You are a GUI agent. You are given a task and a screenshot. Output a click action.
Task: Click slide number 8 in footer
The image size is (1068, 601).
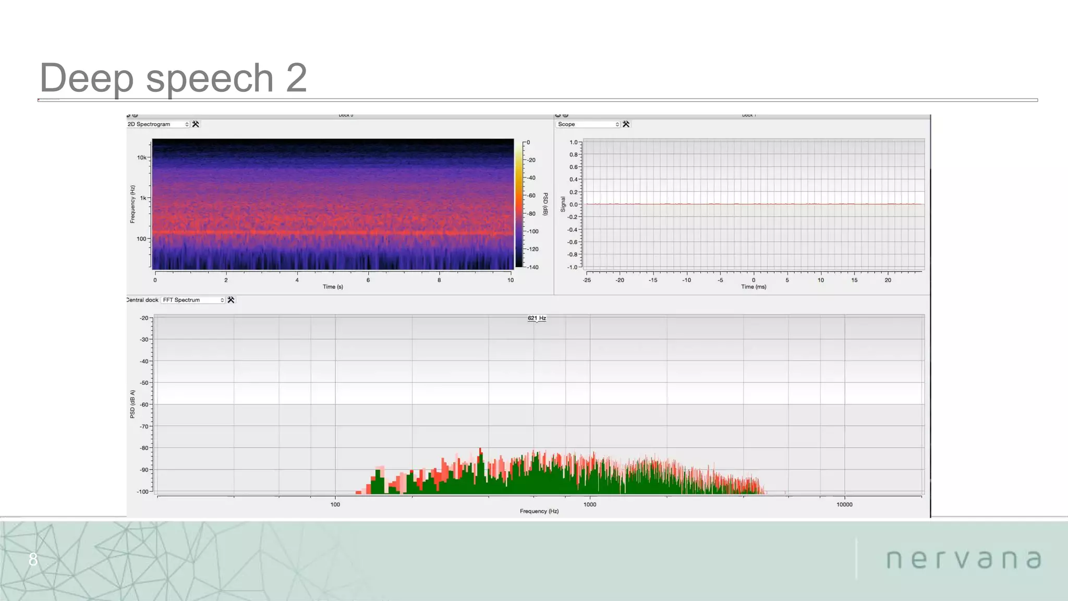click(x=33, y=559)
